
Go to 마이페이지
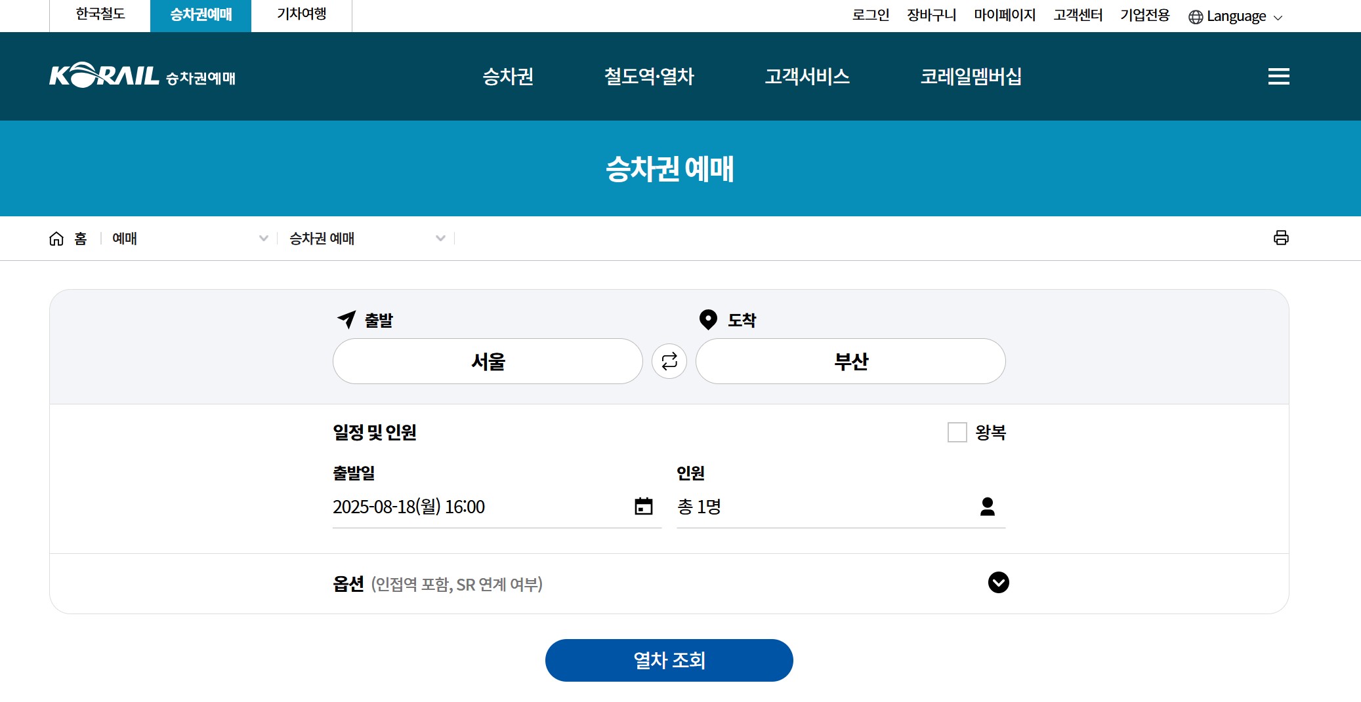coord(1005,15)
